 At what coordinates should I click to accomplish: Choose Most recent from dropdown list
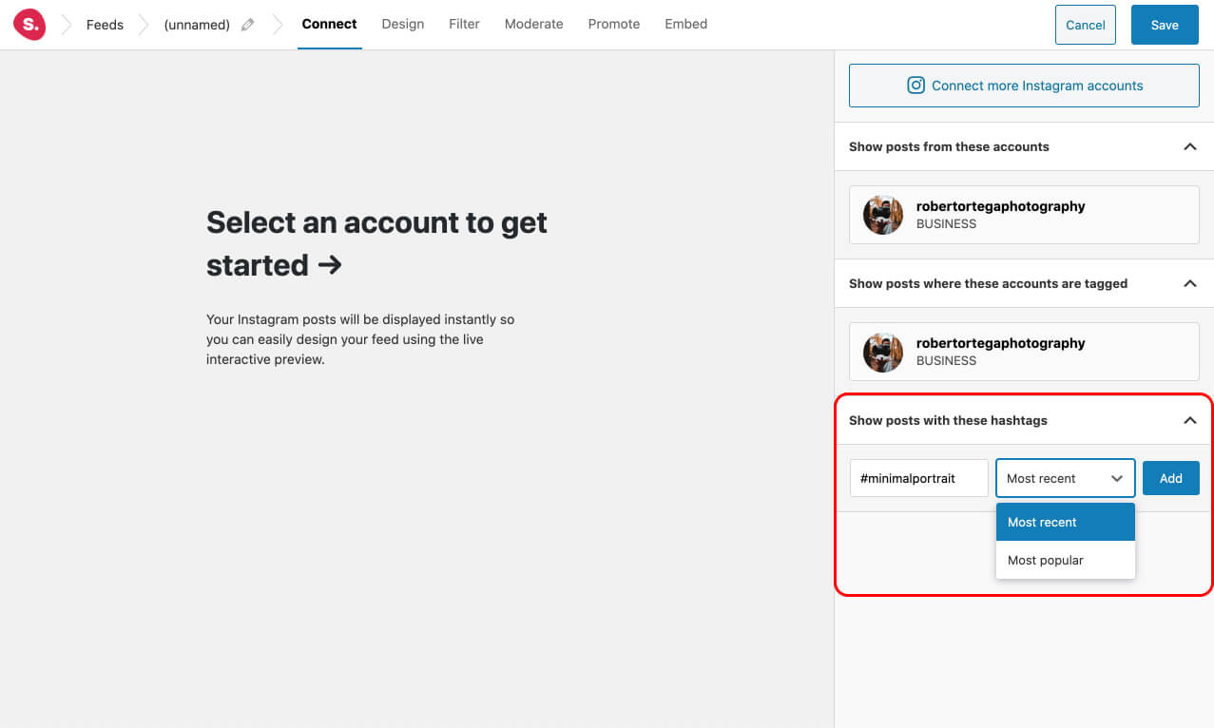[x=1066, y=522]
